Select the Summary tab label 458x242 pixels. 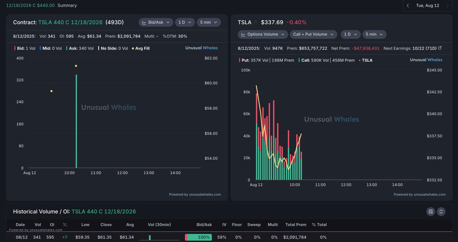(x=67, y=6)
